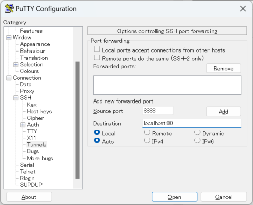Screen dimensions: 253x205
Task: Open the Proxy category
Action: point(27,91)
